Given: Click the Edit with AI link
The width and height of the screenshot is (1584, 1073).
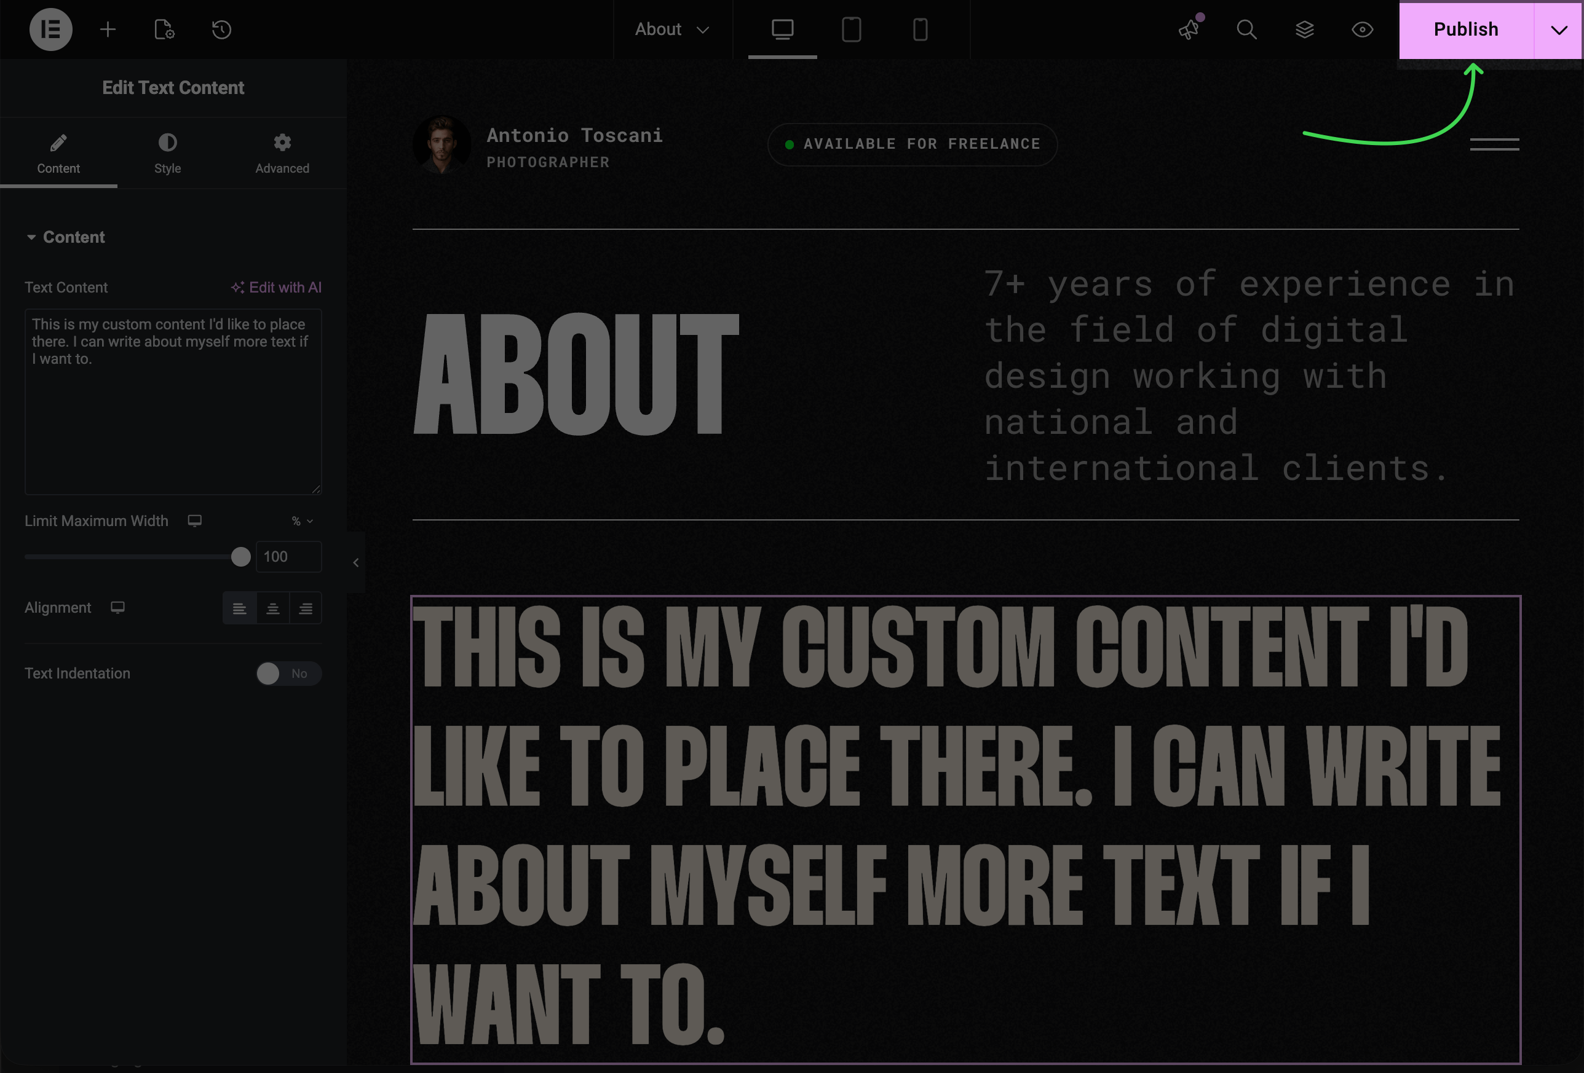Looking at the screenshot, I should pyautogui.click(x=276, y=288).
